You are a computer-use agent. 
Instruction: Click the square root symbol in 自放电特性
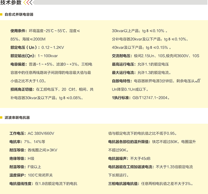coord(198,81)
